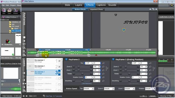The image size is (175, 98).
Task: Select the Motion Effects sub-tab
Action: [80, 10]
